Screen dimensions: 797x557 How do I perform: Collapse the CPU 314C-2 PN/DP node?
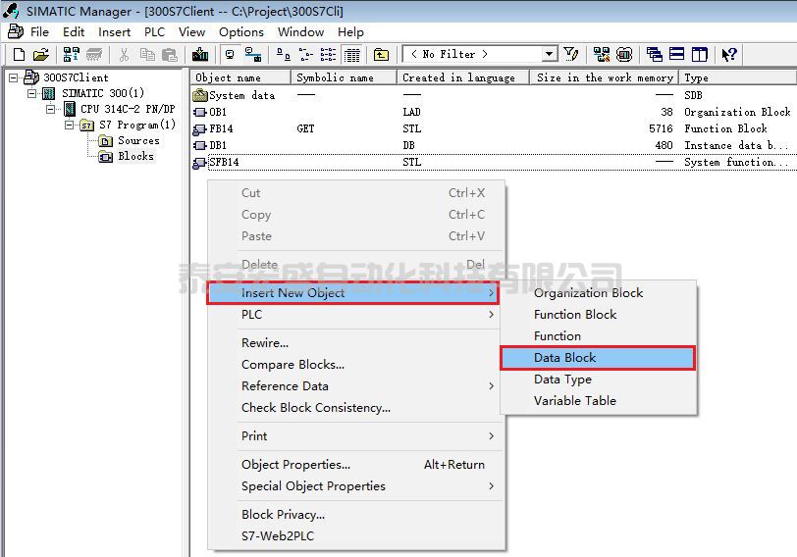[x=51, y=109]
